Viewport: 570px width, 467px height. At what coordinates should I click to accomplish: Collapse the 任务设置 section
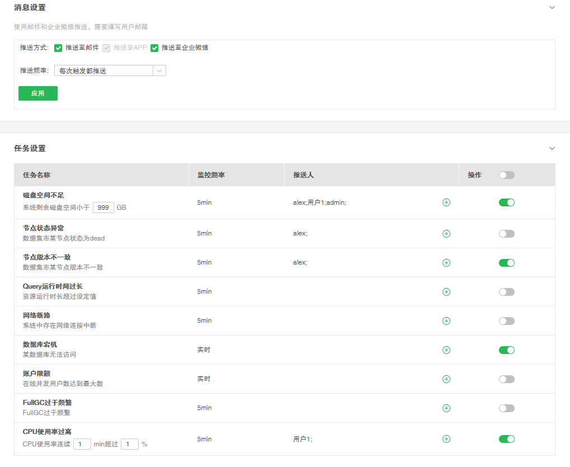click(x=552, y=149)
